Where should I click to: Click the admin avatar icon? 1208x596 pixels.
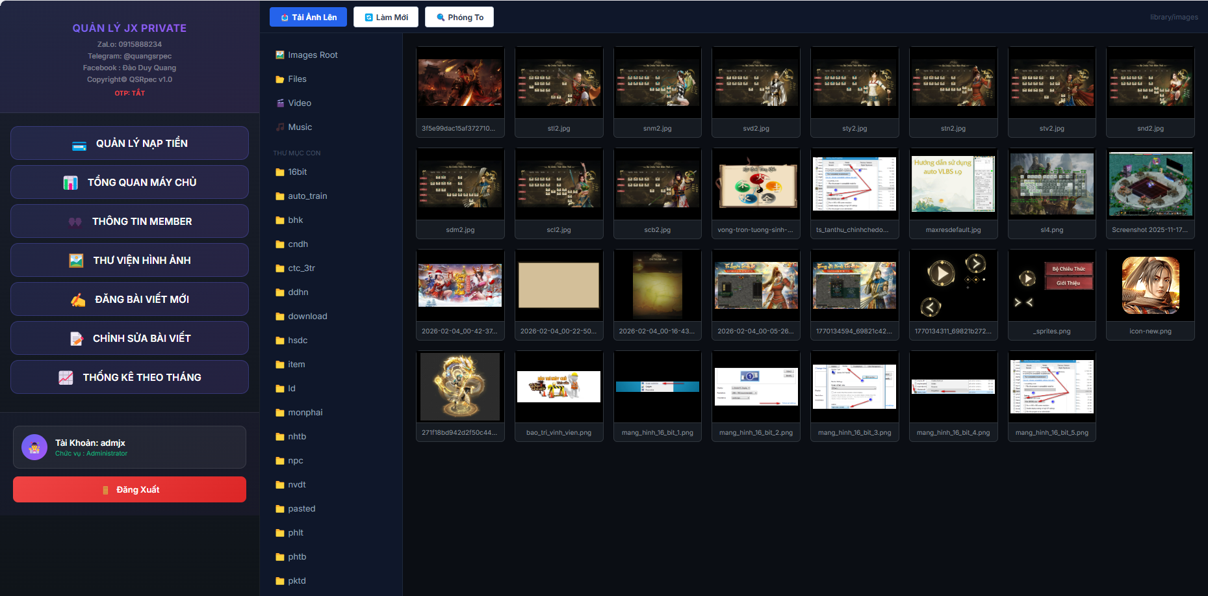point(34,447)
